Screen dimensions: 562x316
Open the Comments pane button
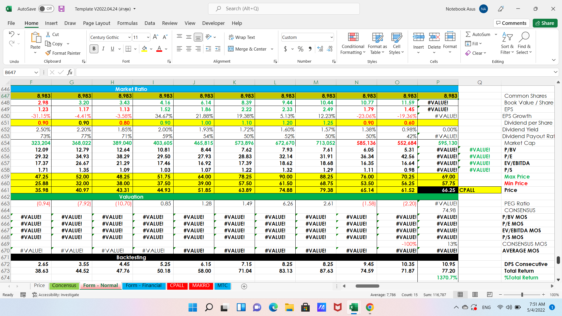(x=511, y=23)
